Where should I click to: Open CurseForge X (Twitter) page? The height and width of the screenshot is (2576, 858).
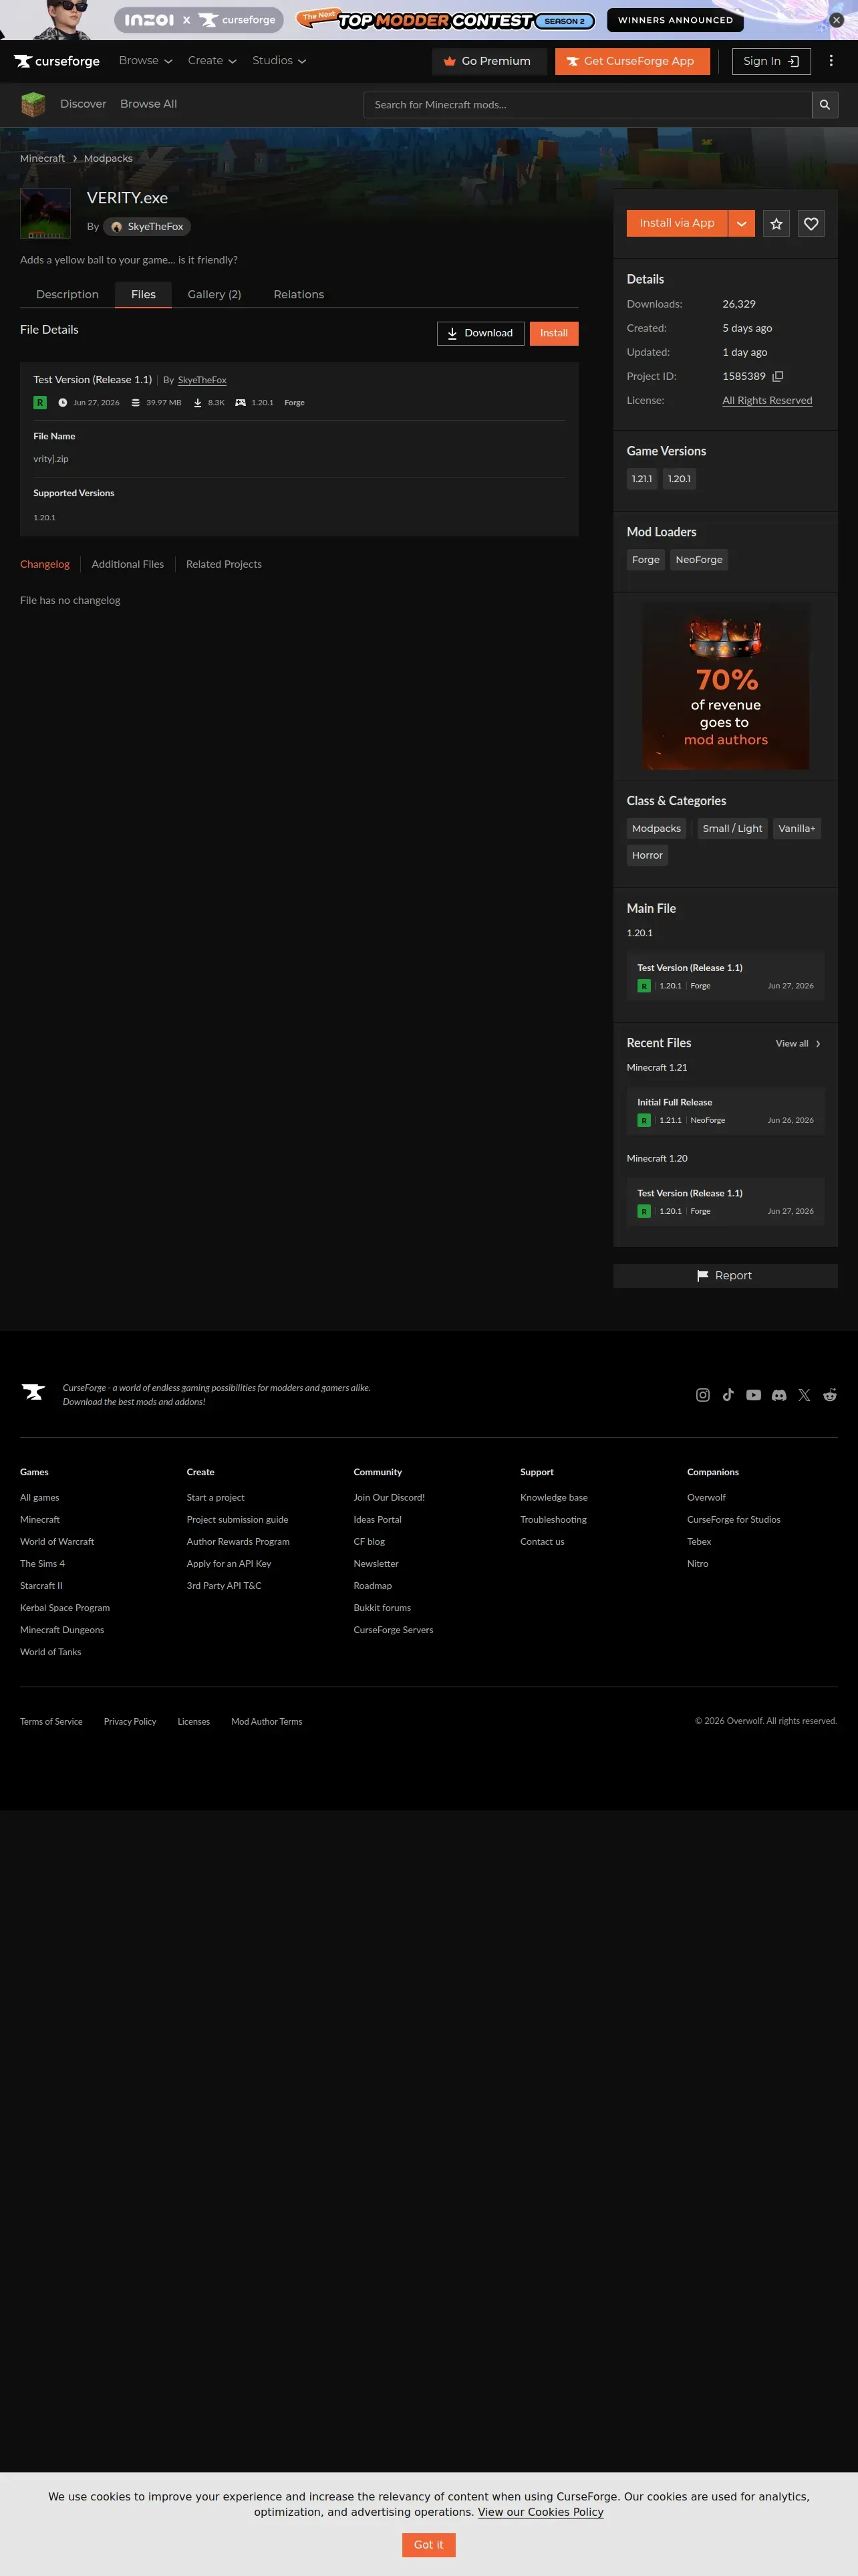804,1395
